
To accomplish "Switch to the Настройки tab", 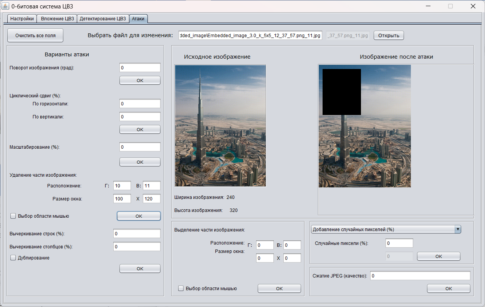I will click(22, 18).
